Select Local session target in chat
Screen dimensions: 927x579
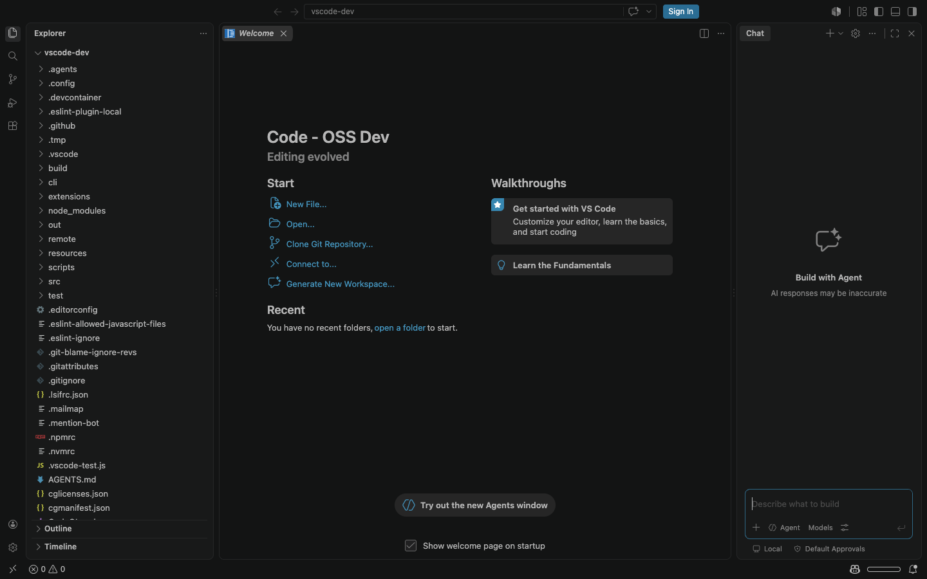767,549
